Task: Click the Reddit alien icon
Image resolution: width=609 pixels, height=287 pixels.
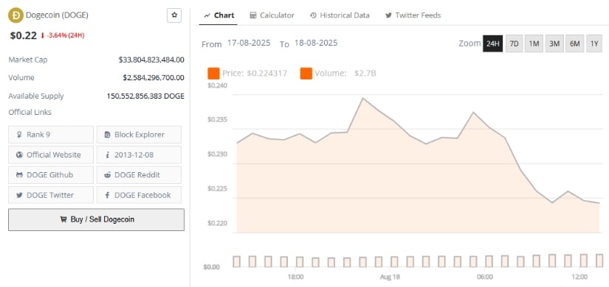Action: point(108,175)
